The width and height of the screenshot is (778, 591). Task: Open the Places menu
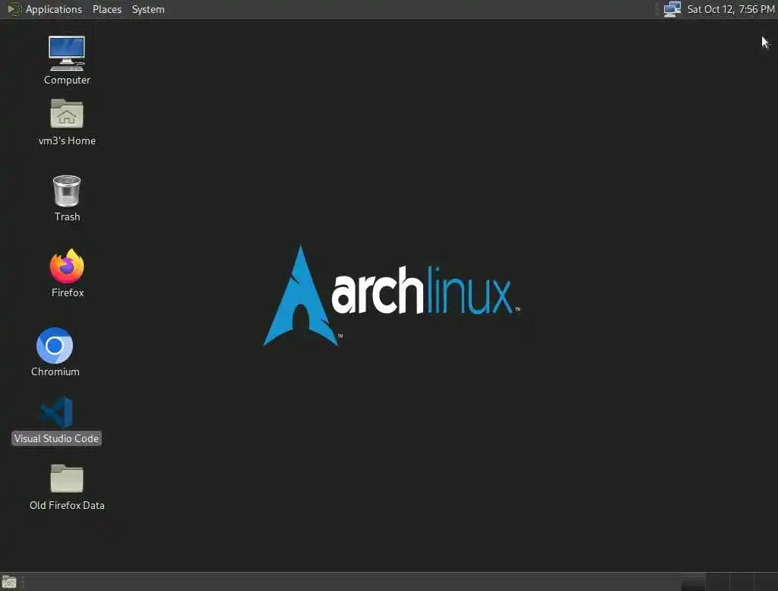[107, 9]
